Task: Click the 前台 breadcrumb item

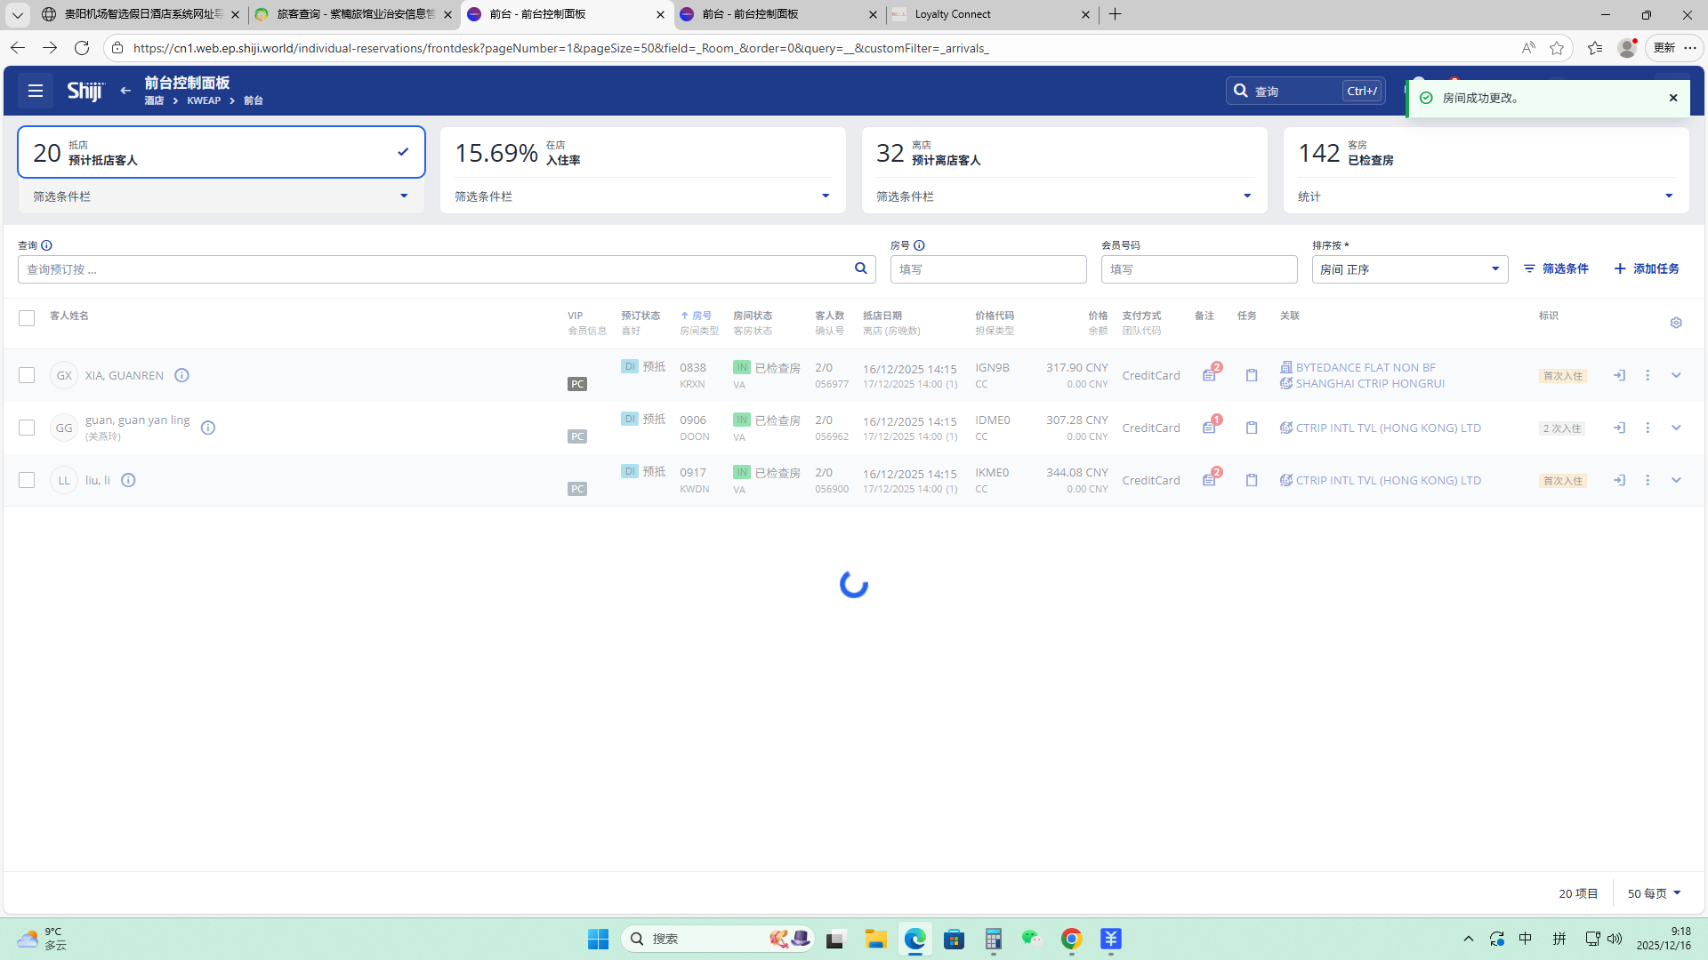Action: click(254, 101)
